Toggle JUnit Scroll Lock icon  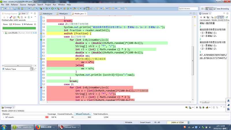pos(14,17)
